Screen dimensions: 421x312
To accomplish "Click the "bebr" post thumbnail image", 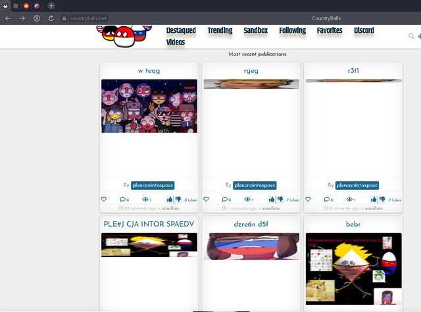I will pos(354,269).
